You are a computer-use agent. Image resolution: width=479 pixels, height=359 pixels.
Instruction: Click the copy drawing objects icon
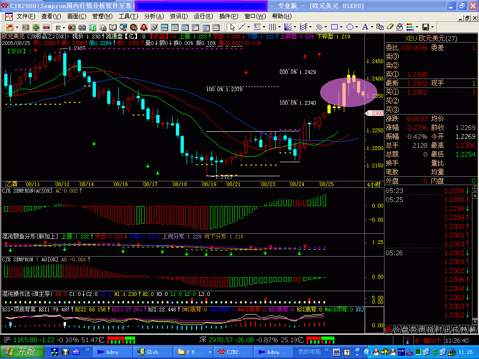tap(380, 28)
